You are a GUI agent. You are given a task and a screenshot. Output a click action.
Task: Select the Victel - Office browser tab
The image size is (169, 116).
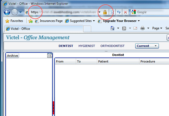44,29
